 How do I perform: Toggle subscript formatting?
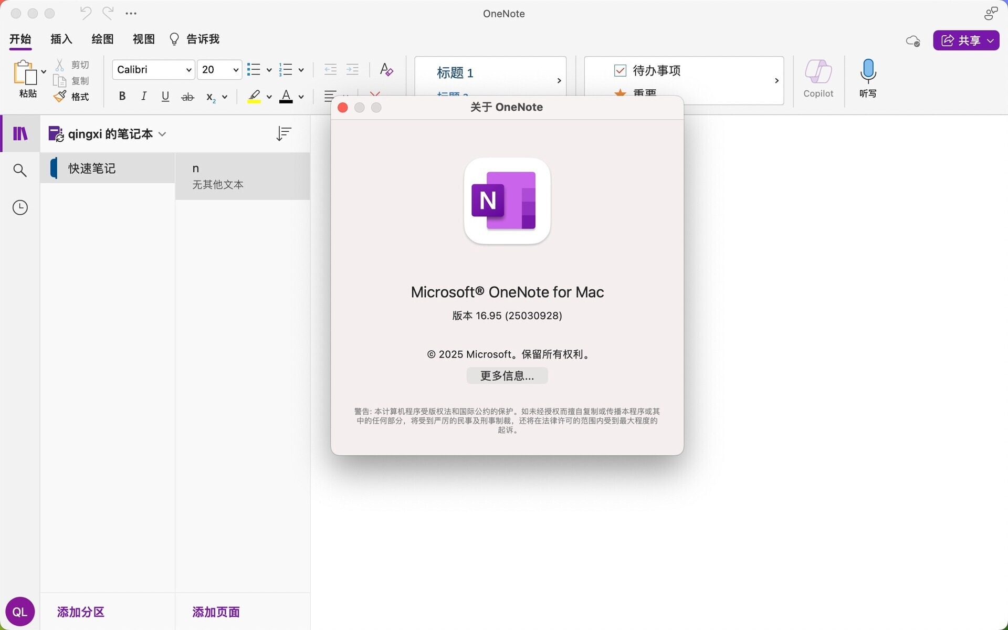211,97
